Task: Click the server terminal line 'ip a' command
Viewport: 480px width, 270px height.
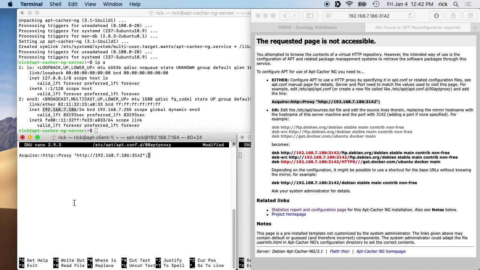Action: coord(100,62)
